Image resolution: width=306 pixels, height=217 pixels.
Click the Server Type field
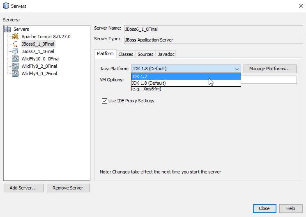click(x=213, y=40)
